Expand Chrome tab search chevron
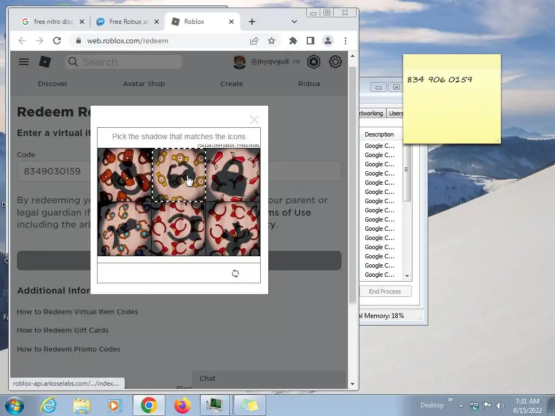This screenshot has height=416, width=555. click(294, 22)
